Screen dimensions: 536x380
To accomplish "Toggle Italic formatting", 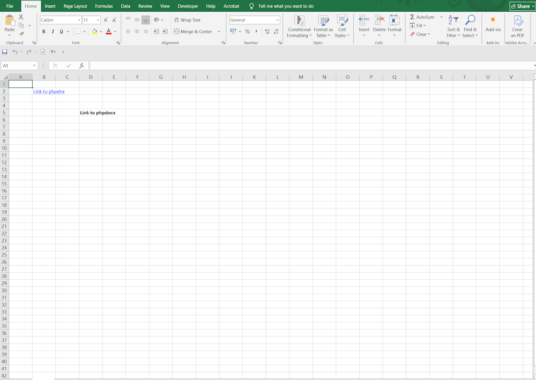I will pyautogui.click(x=61, y=32).
